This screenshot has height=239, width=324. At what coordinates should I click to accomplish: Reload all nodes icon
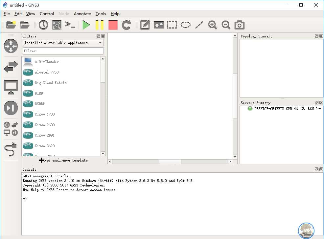126,25
